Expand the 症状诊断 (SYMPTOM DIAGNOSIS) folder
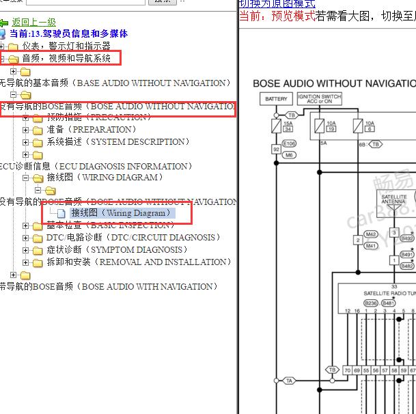Image resolution: width=416 pixels, height=414 pixels. coord(25,250)
